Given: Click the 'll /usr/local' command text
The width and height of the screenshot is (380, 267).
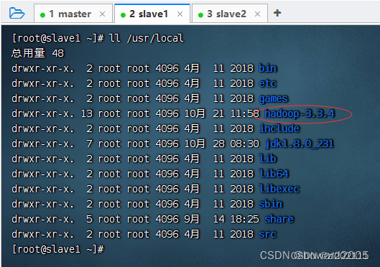Looking at the screenshot, I should click(146, 38).
